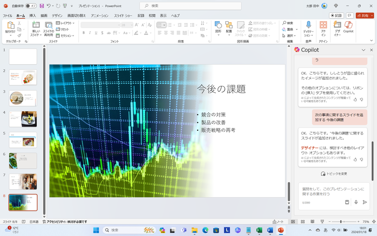Click the Paste (貼り付け) icon
The height and width of the screenshot is (236, 377).
10,25
